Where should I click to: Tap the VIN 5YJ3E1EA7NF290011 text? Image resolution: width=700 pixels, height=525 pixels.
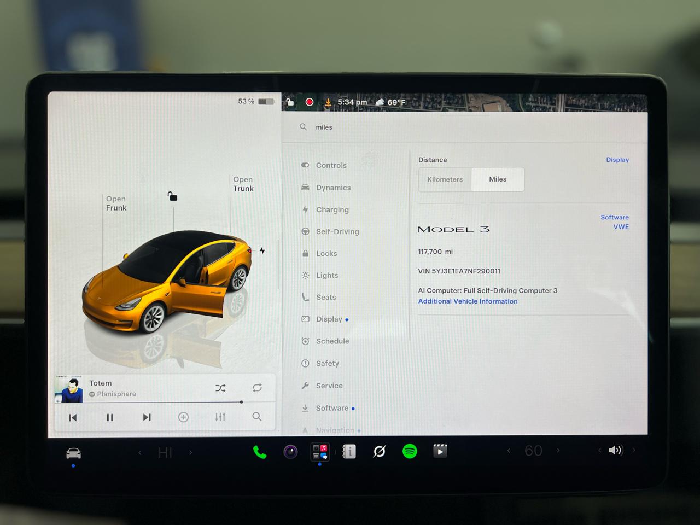459,271
